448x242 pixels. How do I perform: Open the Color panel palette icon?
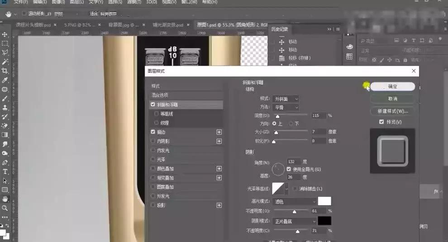[x=349, y=47]
